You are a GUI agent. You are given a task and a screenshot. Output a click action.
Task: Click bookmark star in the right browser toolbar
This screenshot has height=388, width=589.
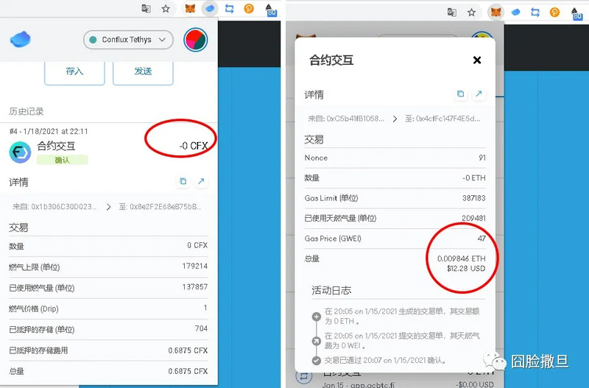click(x=471, y=12)
